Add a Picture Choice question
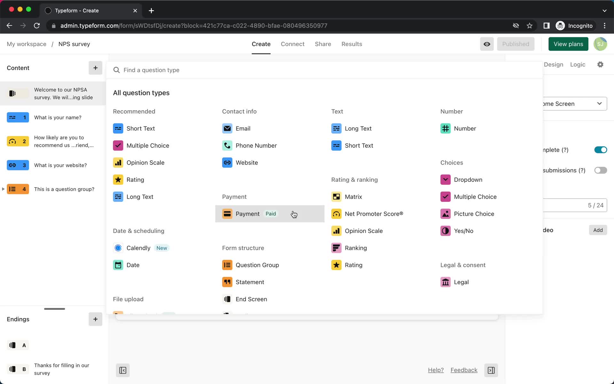 coord(467,214)
